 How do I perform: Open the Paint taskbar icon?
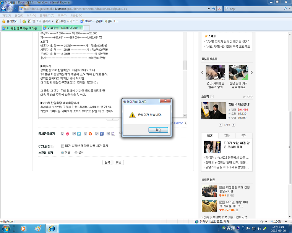pos(38,228)
